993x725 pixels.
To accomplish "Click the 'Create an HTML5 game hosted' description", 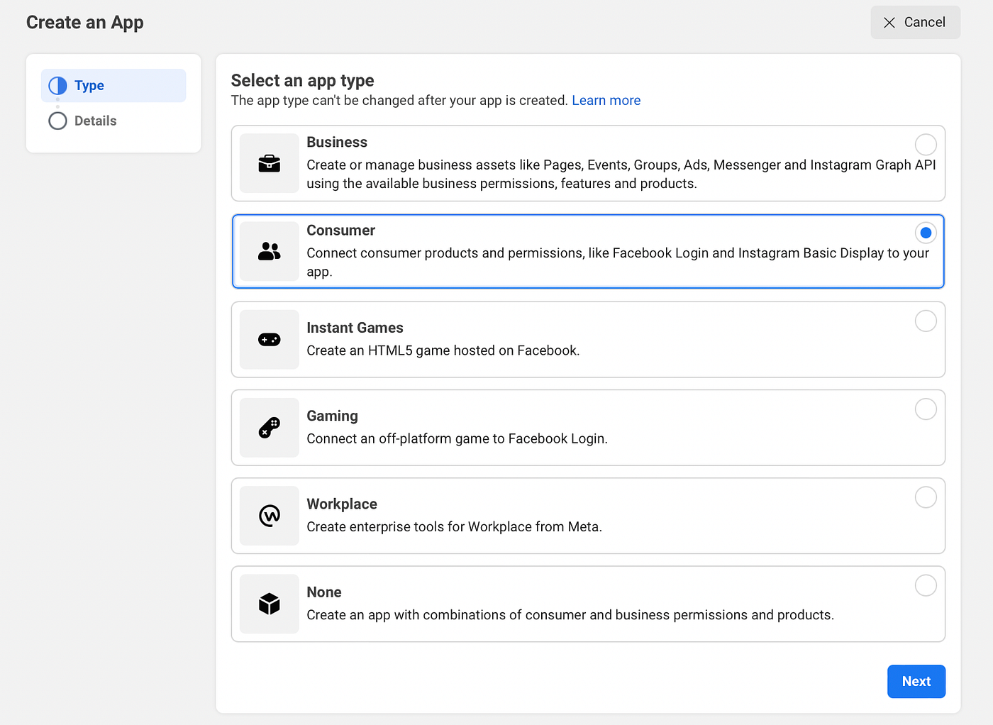I will pyautogui.click(x=443, y=350).
